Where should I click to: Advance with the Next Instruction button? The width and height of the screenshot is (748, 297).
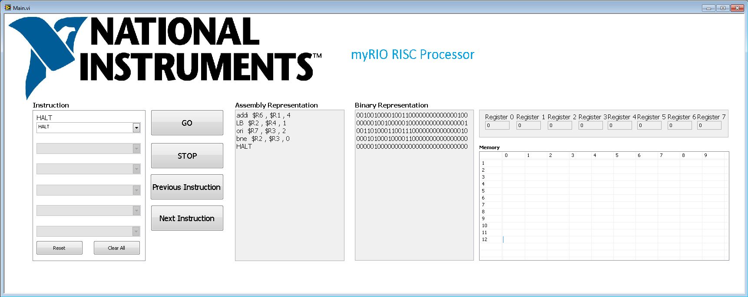[187, 218]
